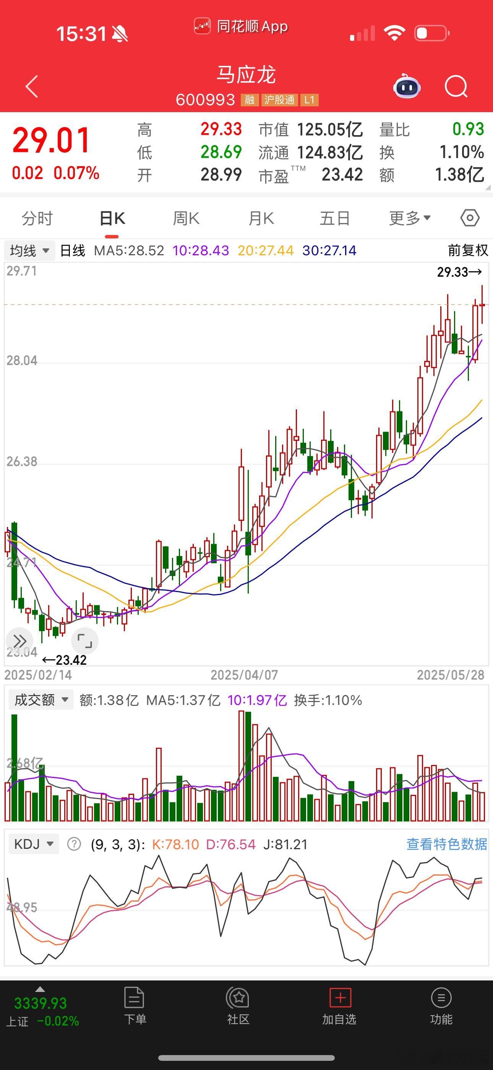Open the 均线 indicator dropdown

[29, 251]
